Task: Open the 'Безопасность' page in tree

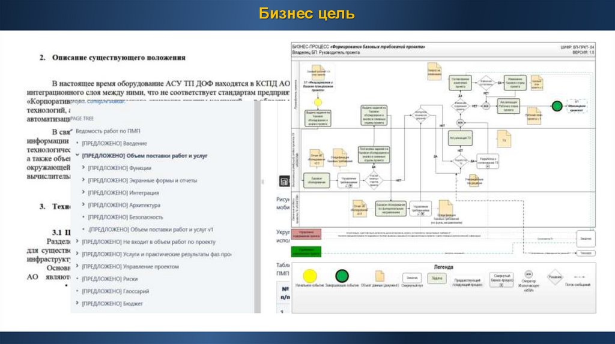Action: [120, 217]
